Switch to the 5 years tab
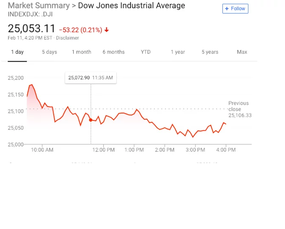The width and height of the screenshot is (285, 229). coord(210,52)
